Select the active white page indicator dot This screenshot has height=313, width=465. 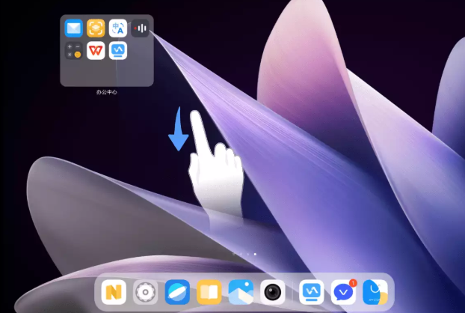[255, 254]
